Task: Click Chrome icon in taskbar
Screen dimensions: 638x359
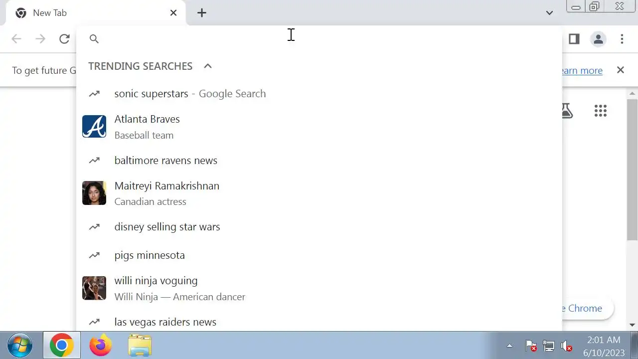Action: pos(62,346)
